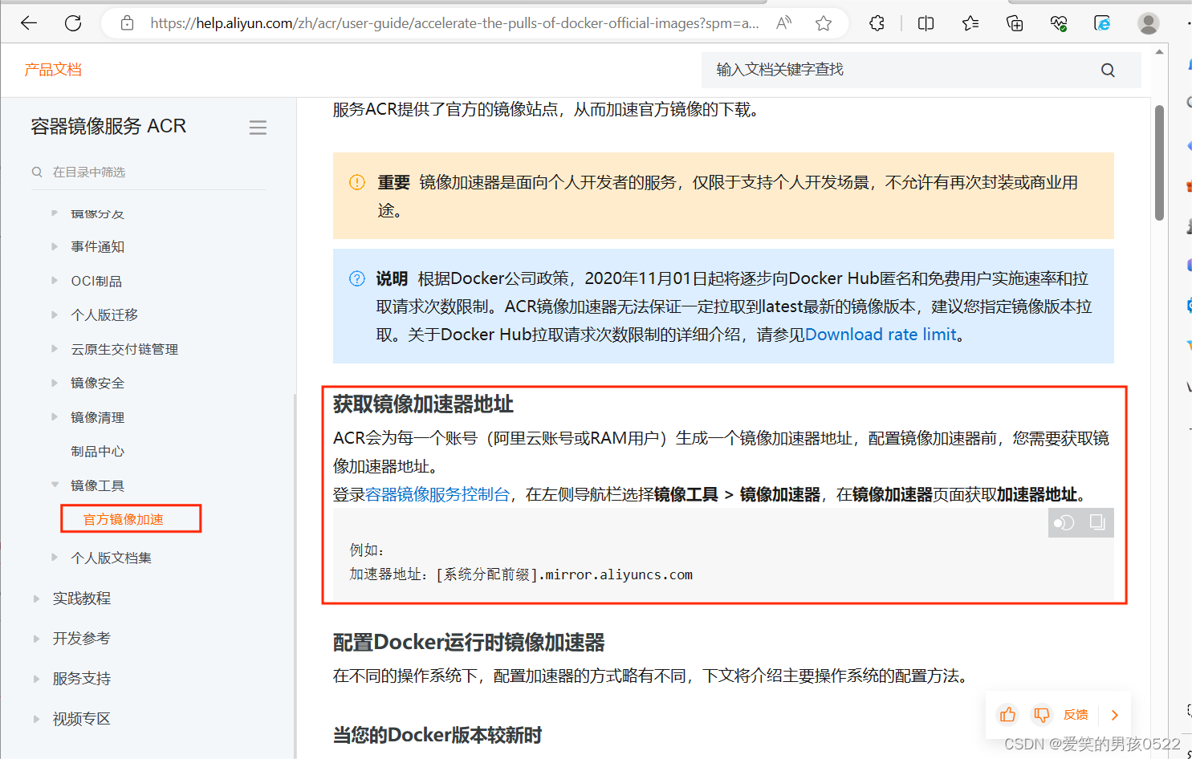Open the 产品文档 link
This screenshot has width=1192, height=759.
[53, 70]
